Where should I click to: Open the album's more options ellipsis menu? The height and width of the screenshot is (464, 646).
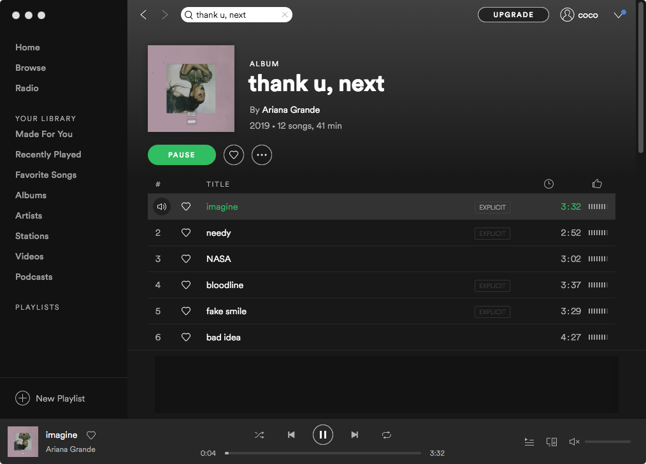[x=262, y=155]
